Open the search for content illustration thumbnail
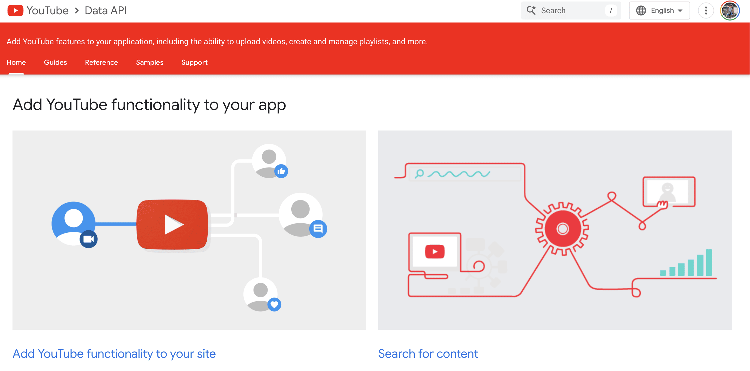 555,230
